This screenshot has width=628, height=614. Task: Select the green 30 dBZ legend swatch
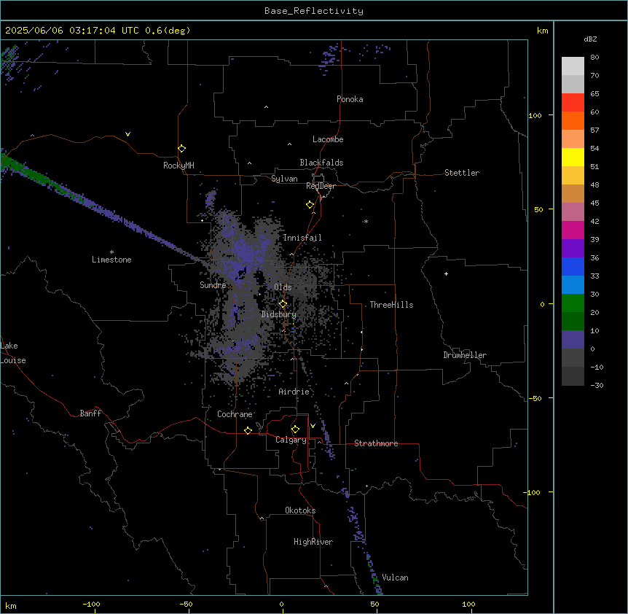573,303
